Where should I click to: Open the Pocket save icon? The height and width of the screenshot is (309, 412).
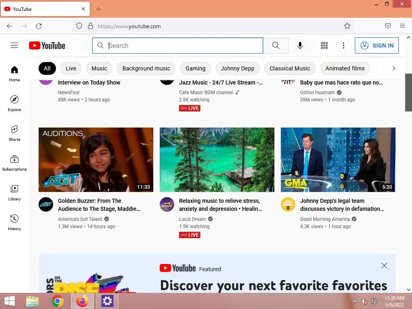(388, 26)
